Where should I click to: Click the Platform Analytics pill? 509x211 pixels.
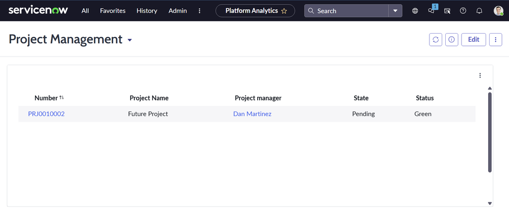(255, 11)
